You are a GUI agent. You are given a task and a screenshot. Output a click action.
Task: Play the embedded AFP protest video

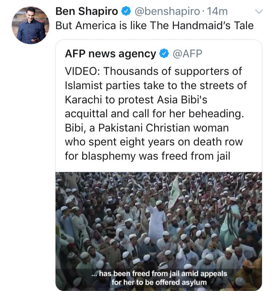point(159,231)
